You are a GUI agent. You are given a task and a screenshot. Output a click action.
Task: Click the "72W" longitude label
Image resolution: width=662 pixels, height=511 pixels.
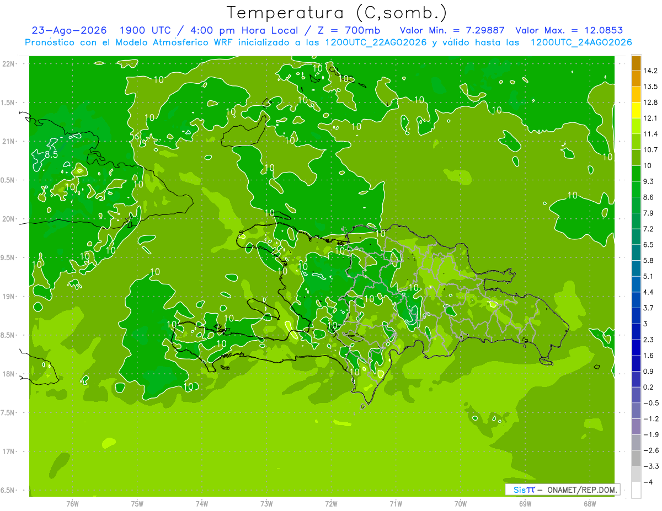pos(331,504)
